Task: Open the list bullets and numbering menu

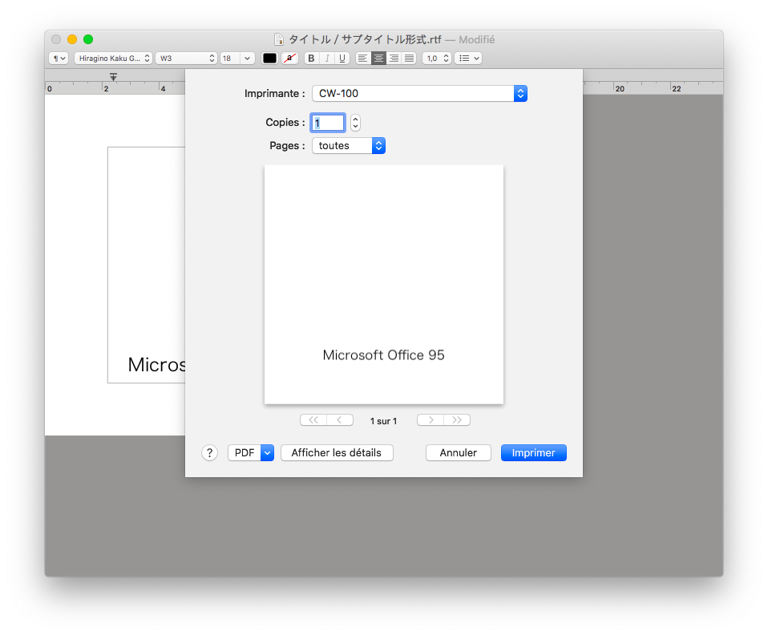Action: [x=467, y=59]
